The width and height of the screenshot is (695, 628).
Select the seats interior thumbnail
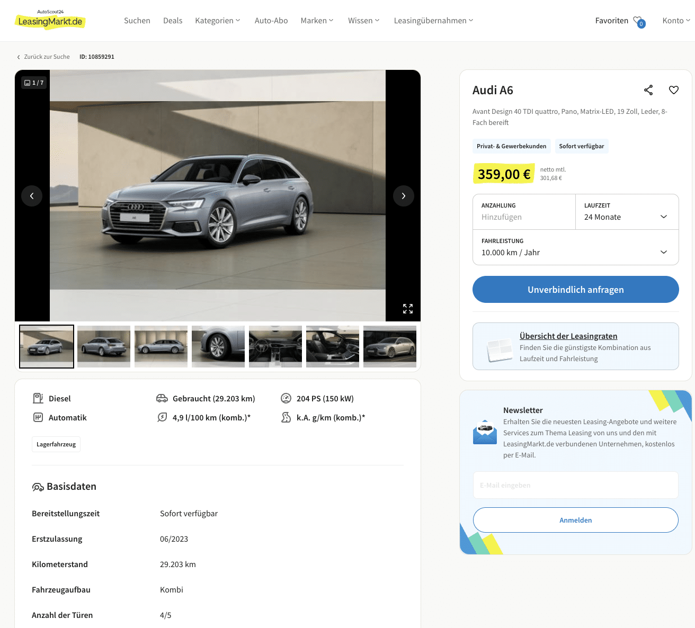click(x=333, y=346)
